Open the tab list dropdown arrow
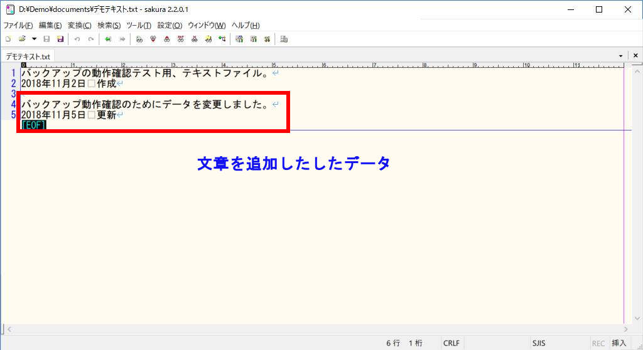This screenshot has width=643, height=350. pos(621,56)
